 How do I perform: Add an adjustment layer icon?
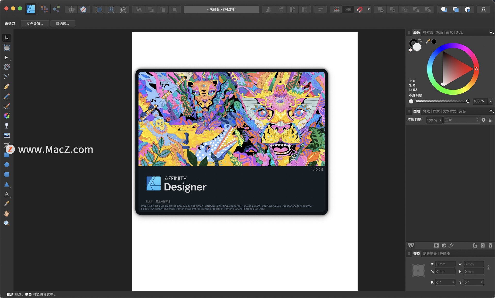pyautogui.click(x=444, y=246)
